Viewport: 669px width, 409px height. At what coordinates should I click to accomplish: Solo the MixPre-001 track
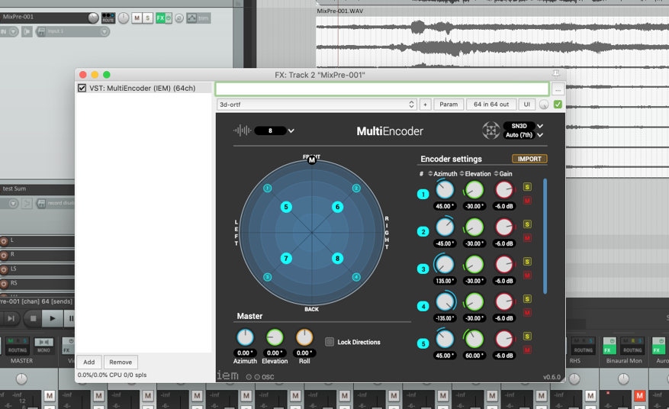(148, 18)
